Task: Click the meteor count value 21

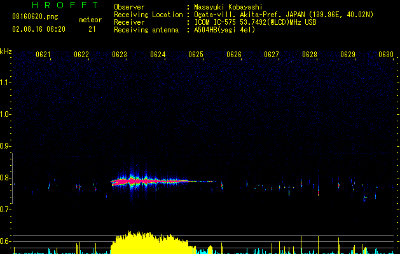Action: [92, 29]
